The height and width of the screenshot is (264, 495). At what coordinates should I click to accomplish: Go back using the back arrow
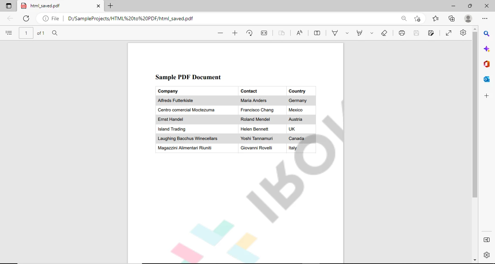10,18
